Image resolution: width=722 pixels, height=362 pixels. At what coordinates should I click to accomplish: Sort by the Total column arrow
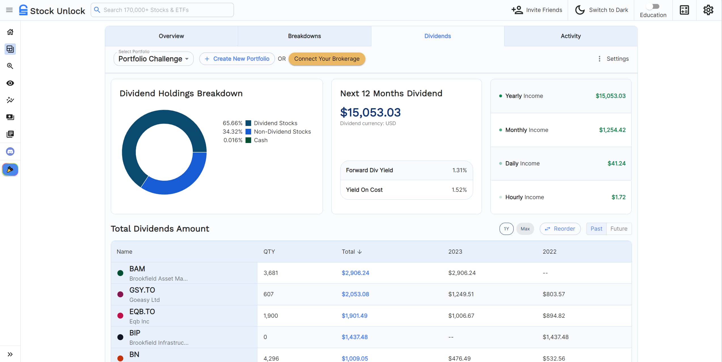pos(359,252)
